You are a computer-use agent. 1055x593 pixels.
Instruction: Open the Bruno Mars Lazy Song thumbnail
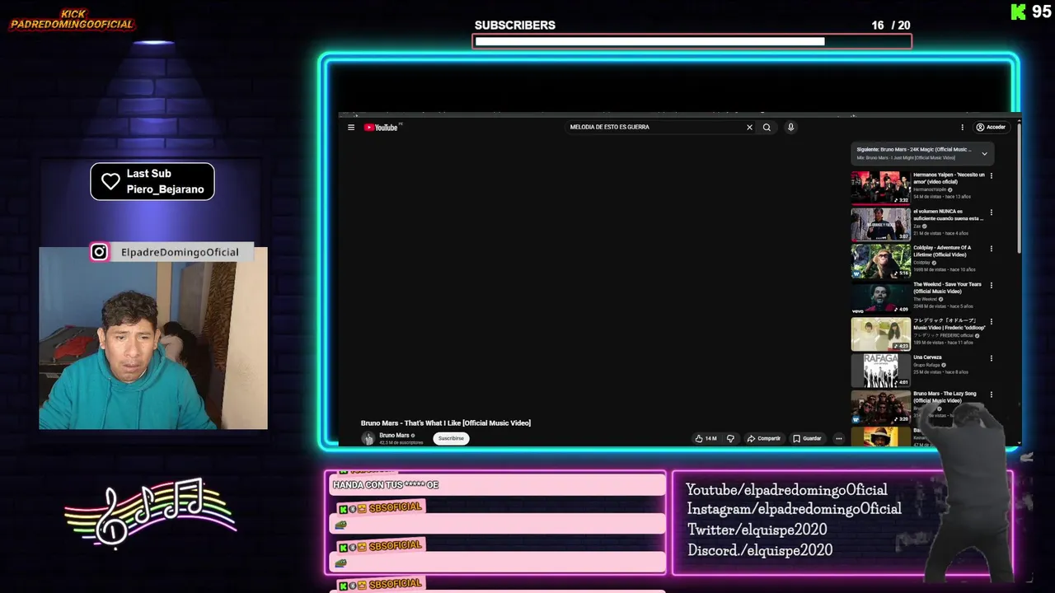[x=880, y=406]
